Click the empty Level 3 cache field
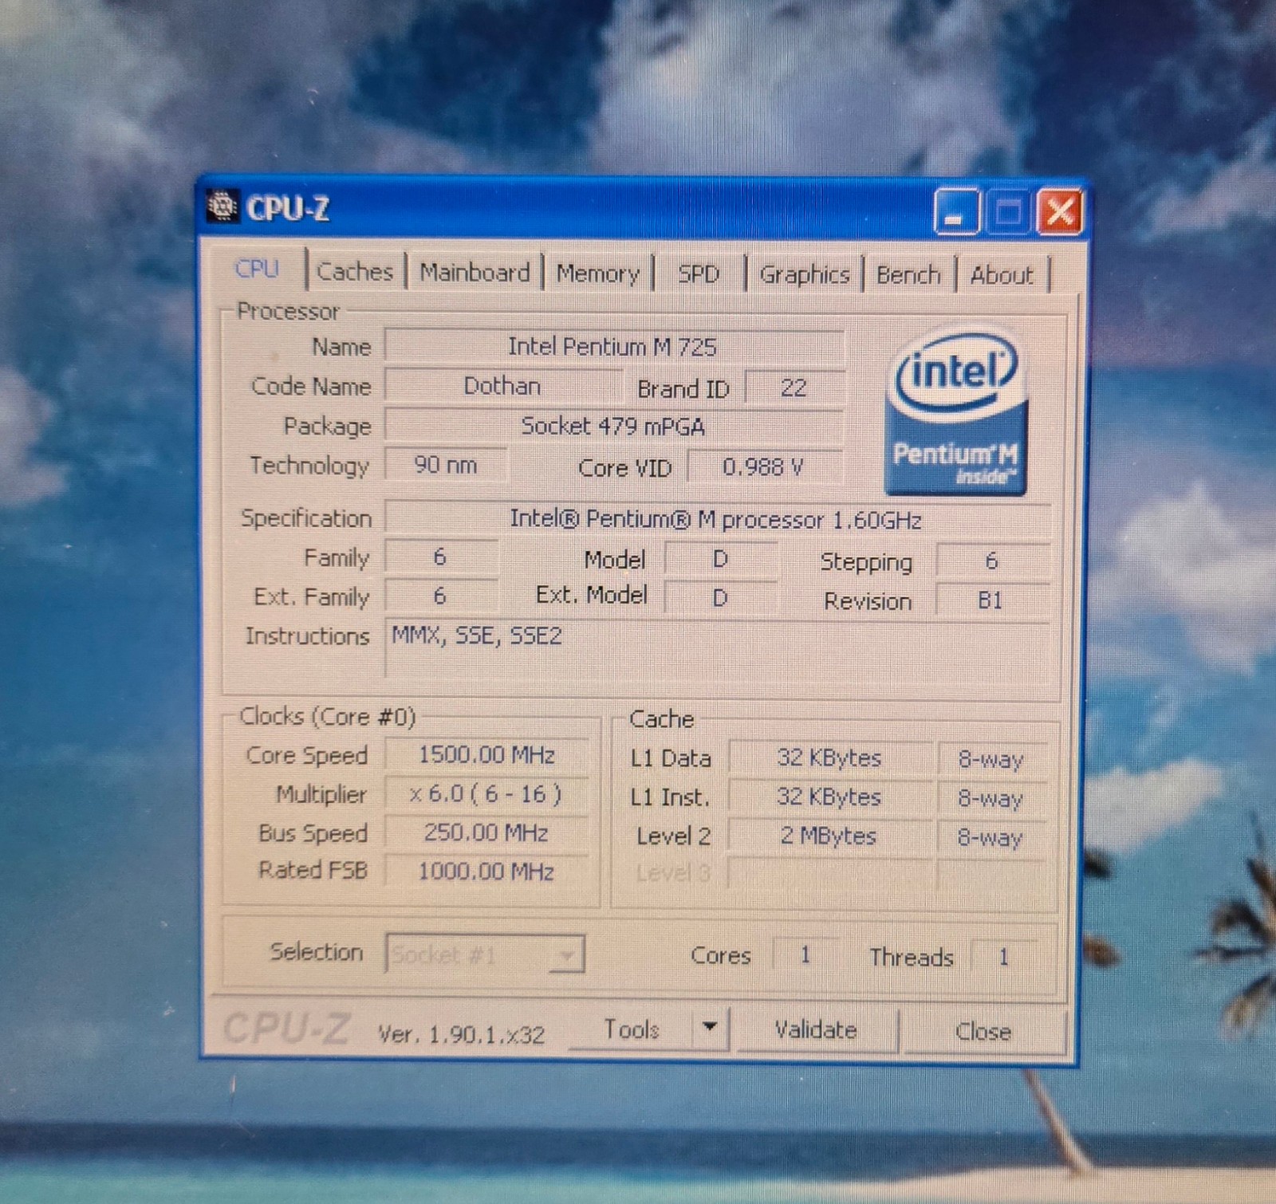Image resolution: width=1276 pixels, height=1204 pixels. click(830, 874)
